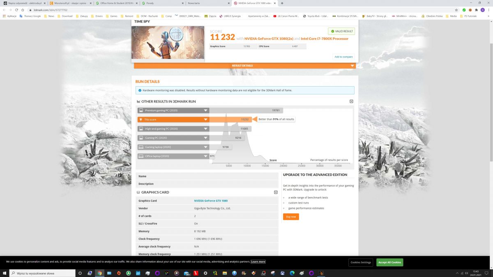
Task: Open Cookies Settings
Action: point(361,262)
